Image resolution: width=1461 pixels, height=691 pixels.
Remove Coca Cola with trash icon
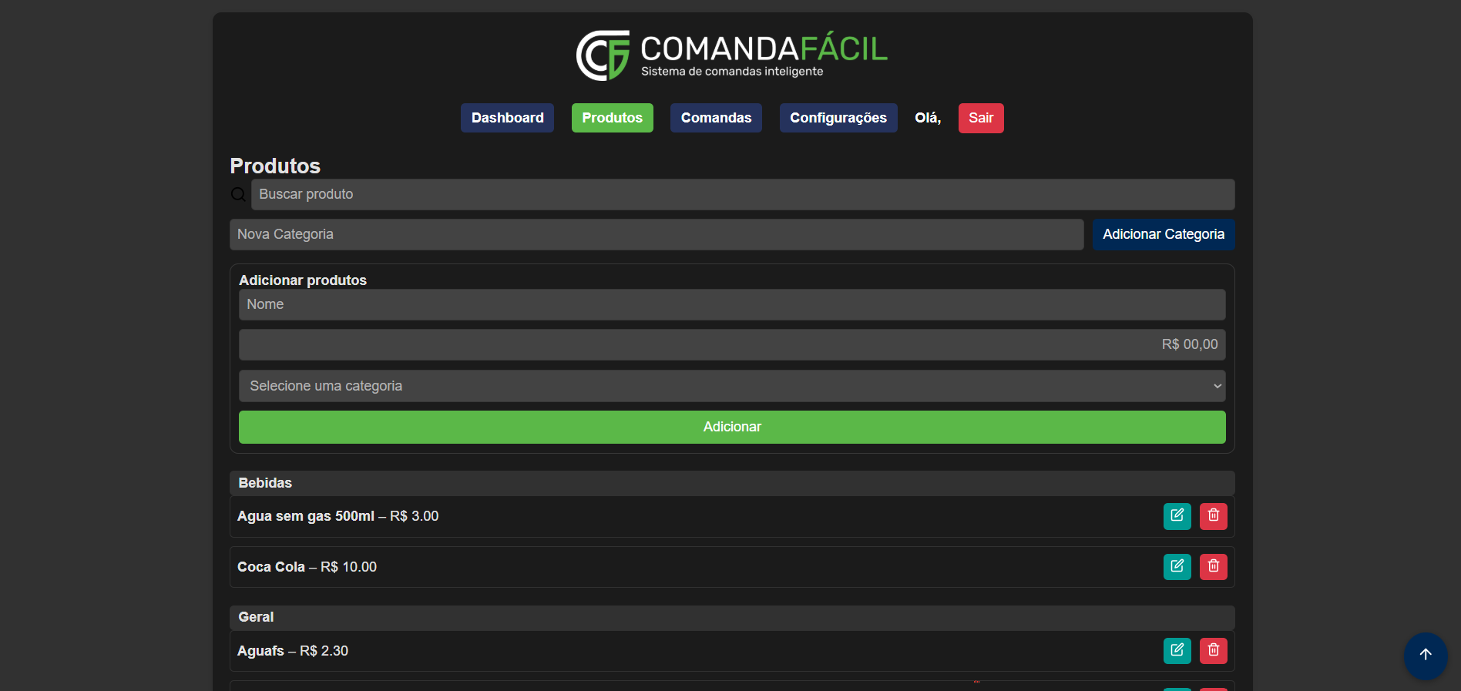click(x=1213, y=567)
